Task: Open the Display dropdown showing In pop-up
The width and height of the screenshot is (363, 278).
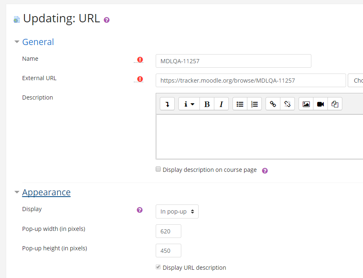Action: [x=177, y=211]
